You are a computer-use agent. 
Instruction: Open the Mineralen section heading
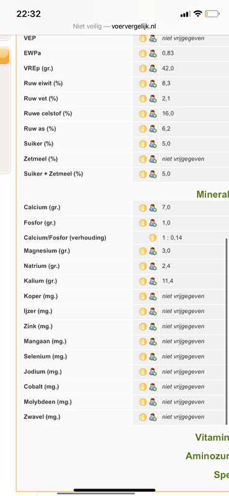click(x=212, y=194)
